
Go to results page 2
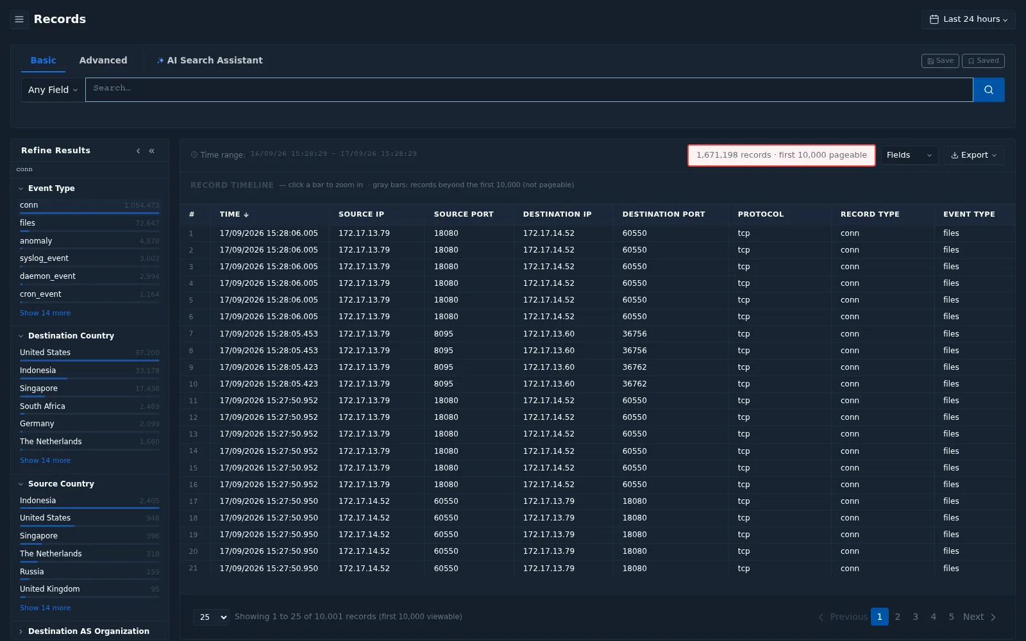[x=898, y=617]
